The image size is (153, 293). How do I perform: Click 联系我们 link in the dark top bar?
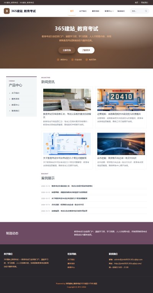pos(145,3)
